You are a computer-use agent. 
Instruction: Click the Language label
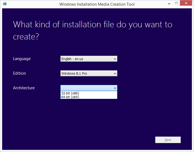tap(22, 59)
